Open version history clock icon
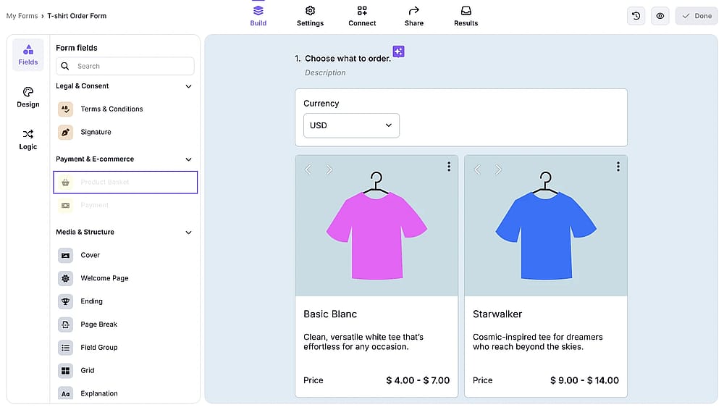Screen dimensions: 724x410 636,16
